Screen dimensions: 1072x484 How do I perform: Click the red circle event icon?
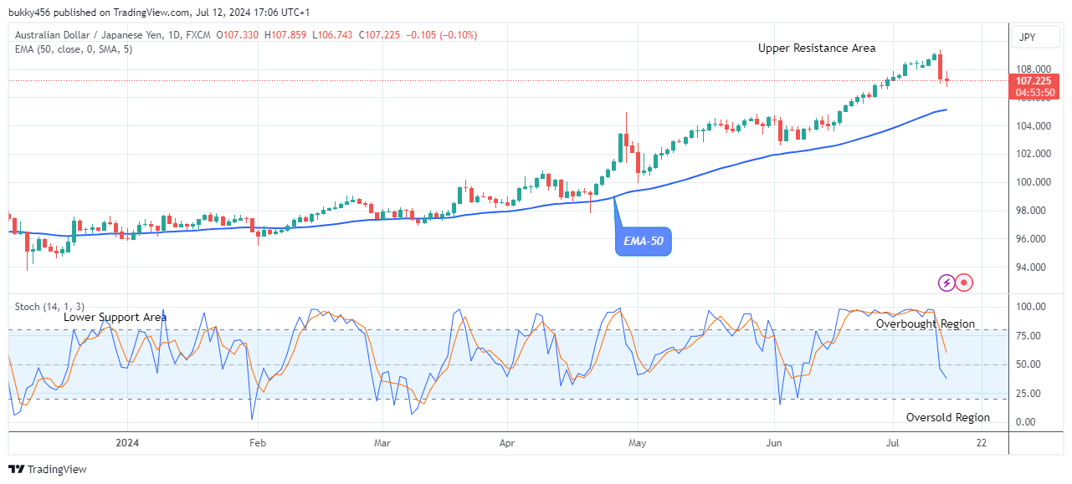click(x=964, y=283)
